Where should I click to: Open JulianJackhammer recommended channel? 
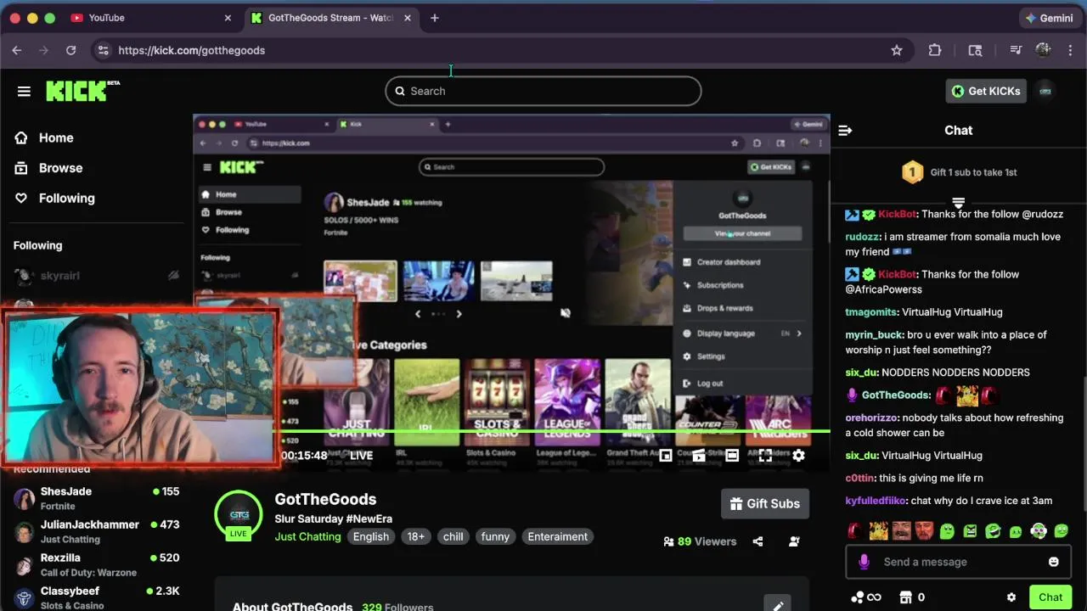pyautogui.click(x=98, y=531)
